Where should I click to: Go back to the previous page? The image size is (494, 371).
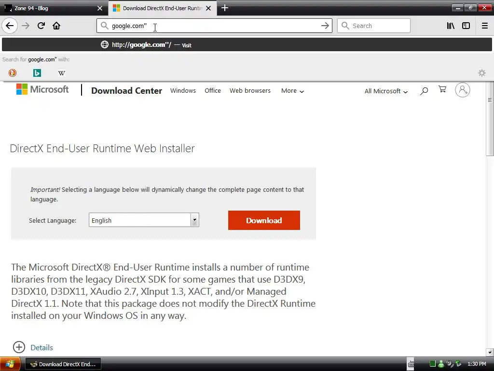click(10, 26)
